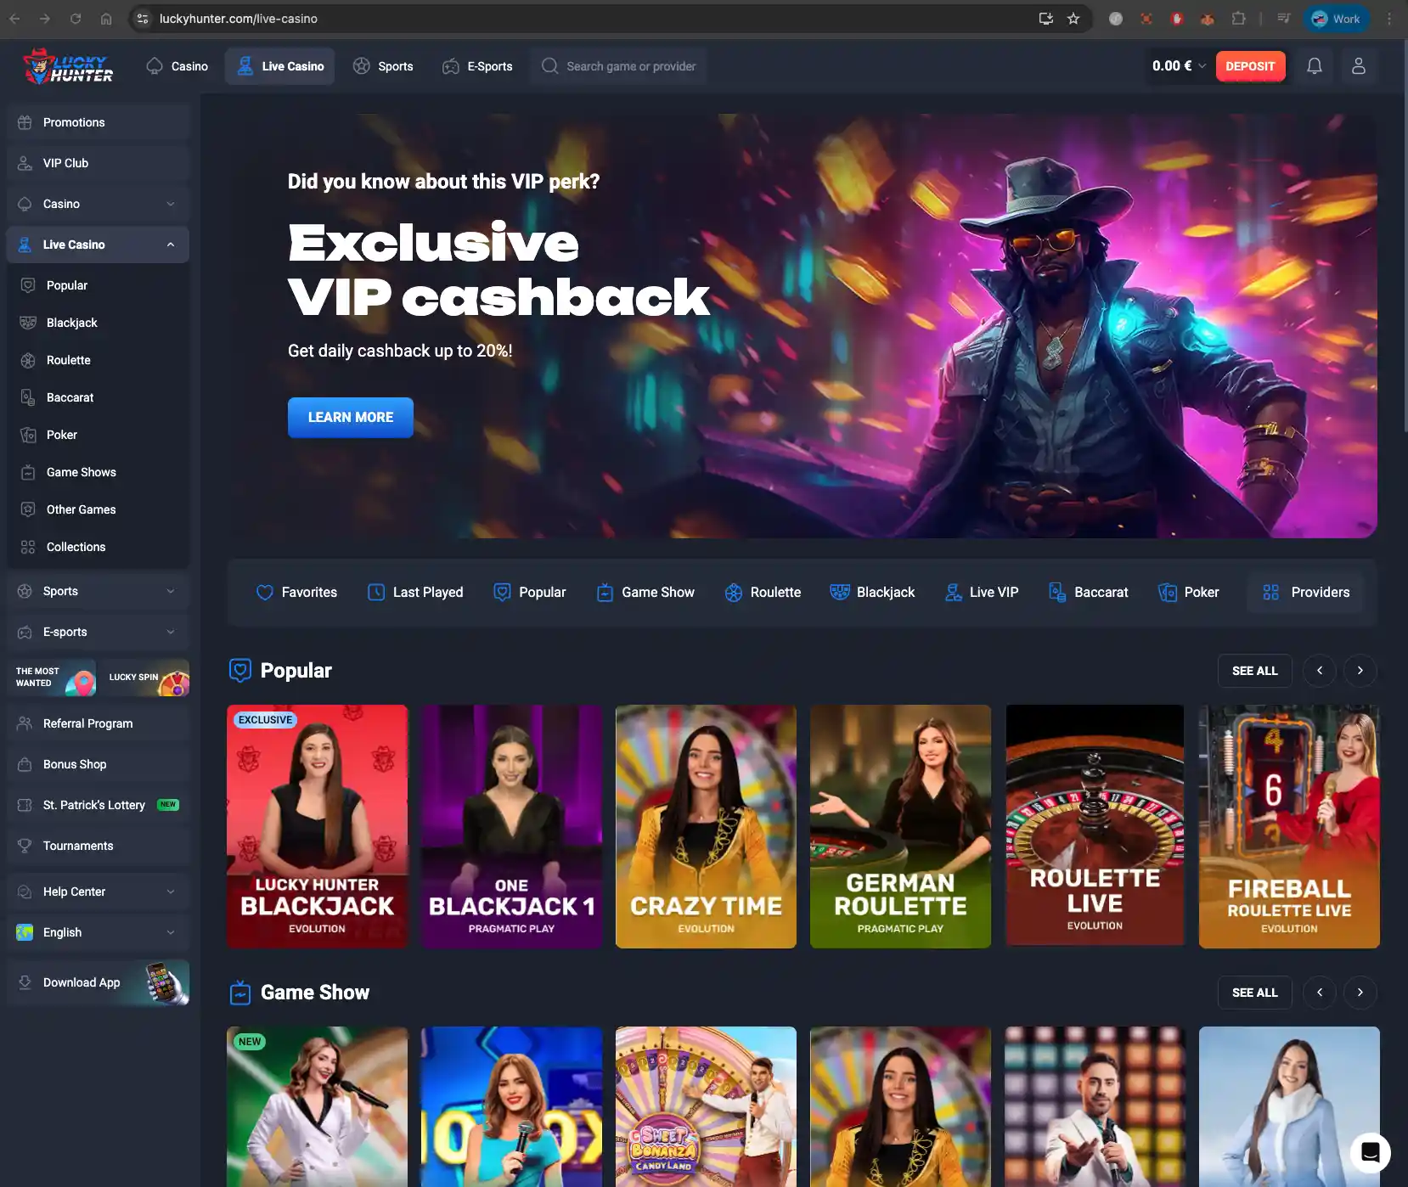This screenshot has width=1408, height=1187.
Task: Collapse the Live Casino sidebar section
Action: (x=98, y=245)
